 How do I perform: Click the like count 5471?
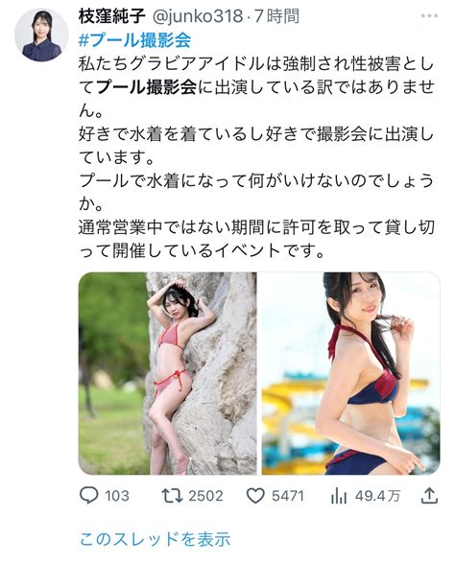coord(288,496)
